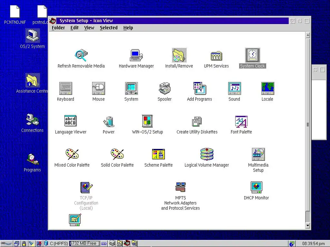Click the flashlight find icon

coord(31,244)
